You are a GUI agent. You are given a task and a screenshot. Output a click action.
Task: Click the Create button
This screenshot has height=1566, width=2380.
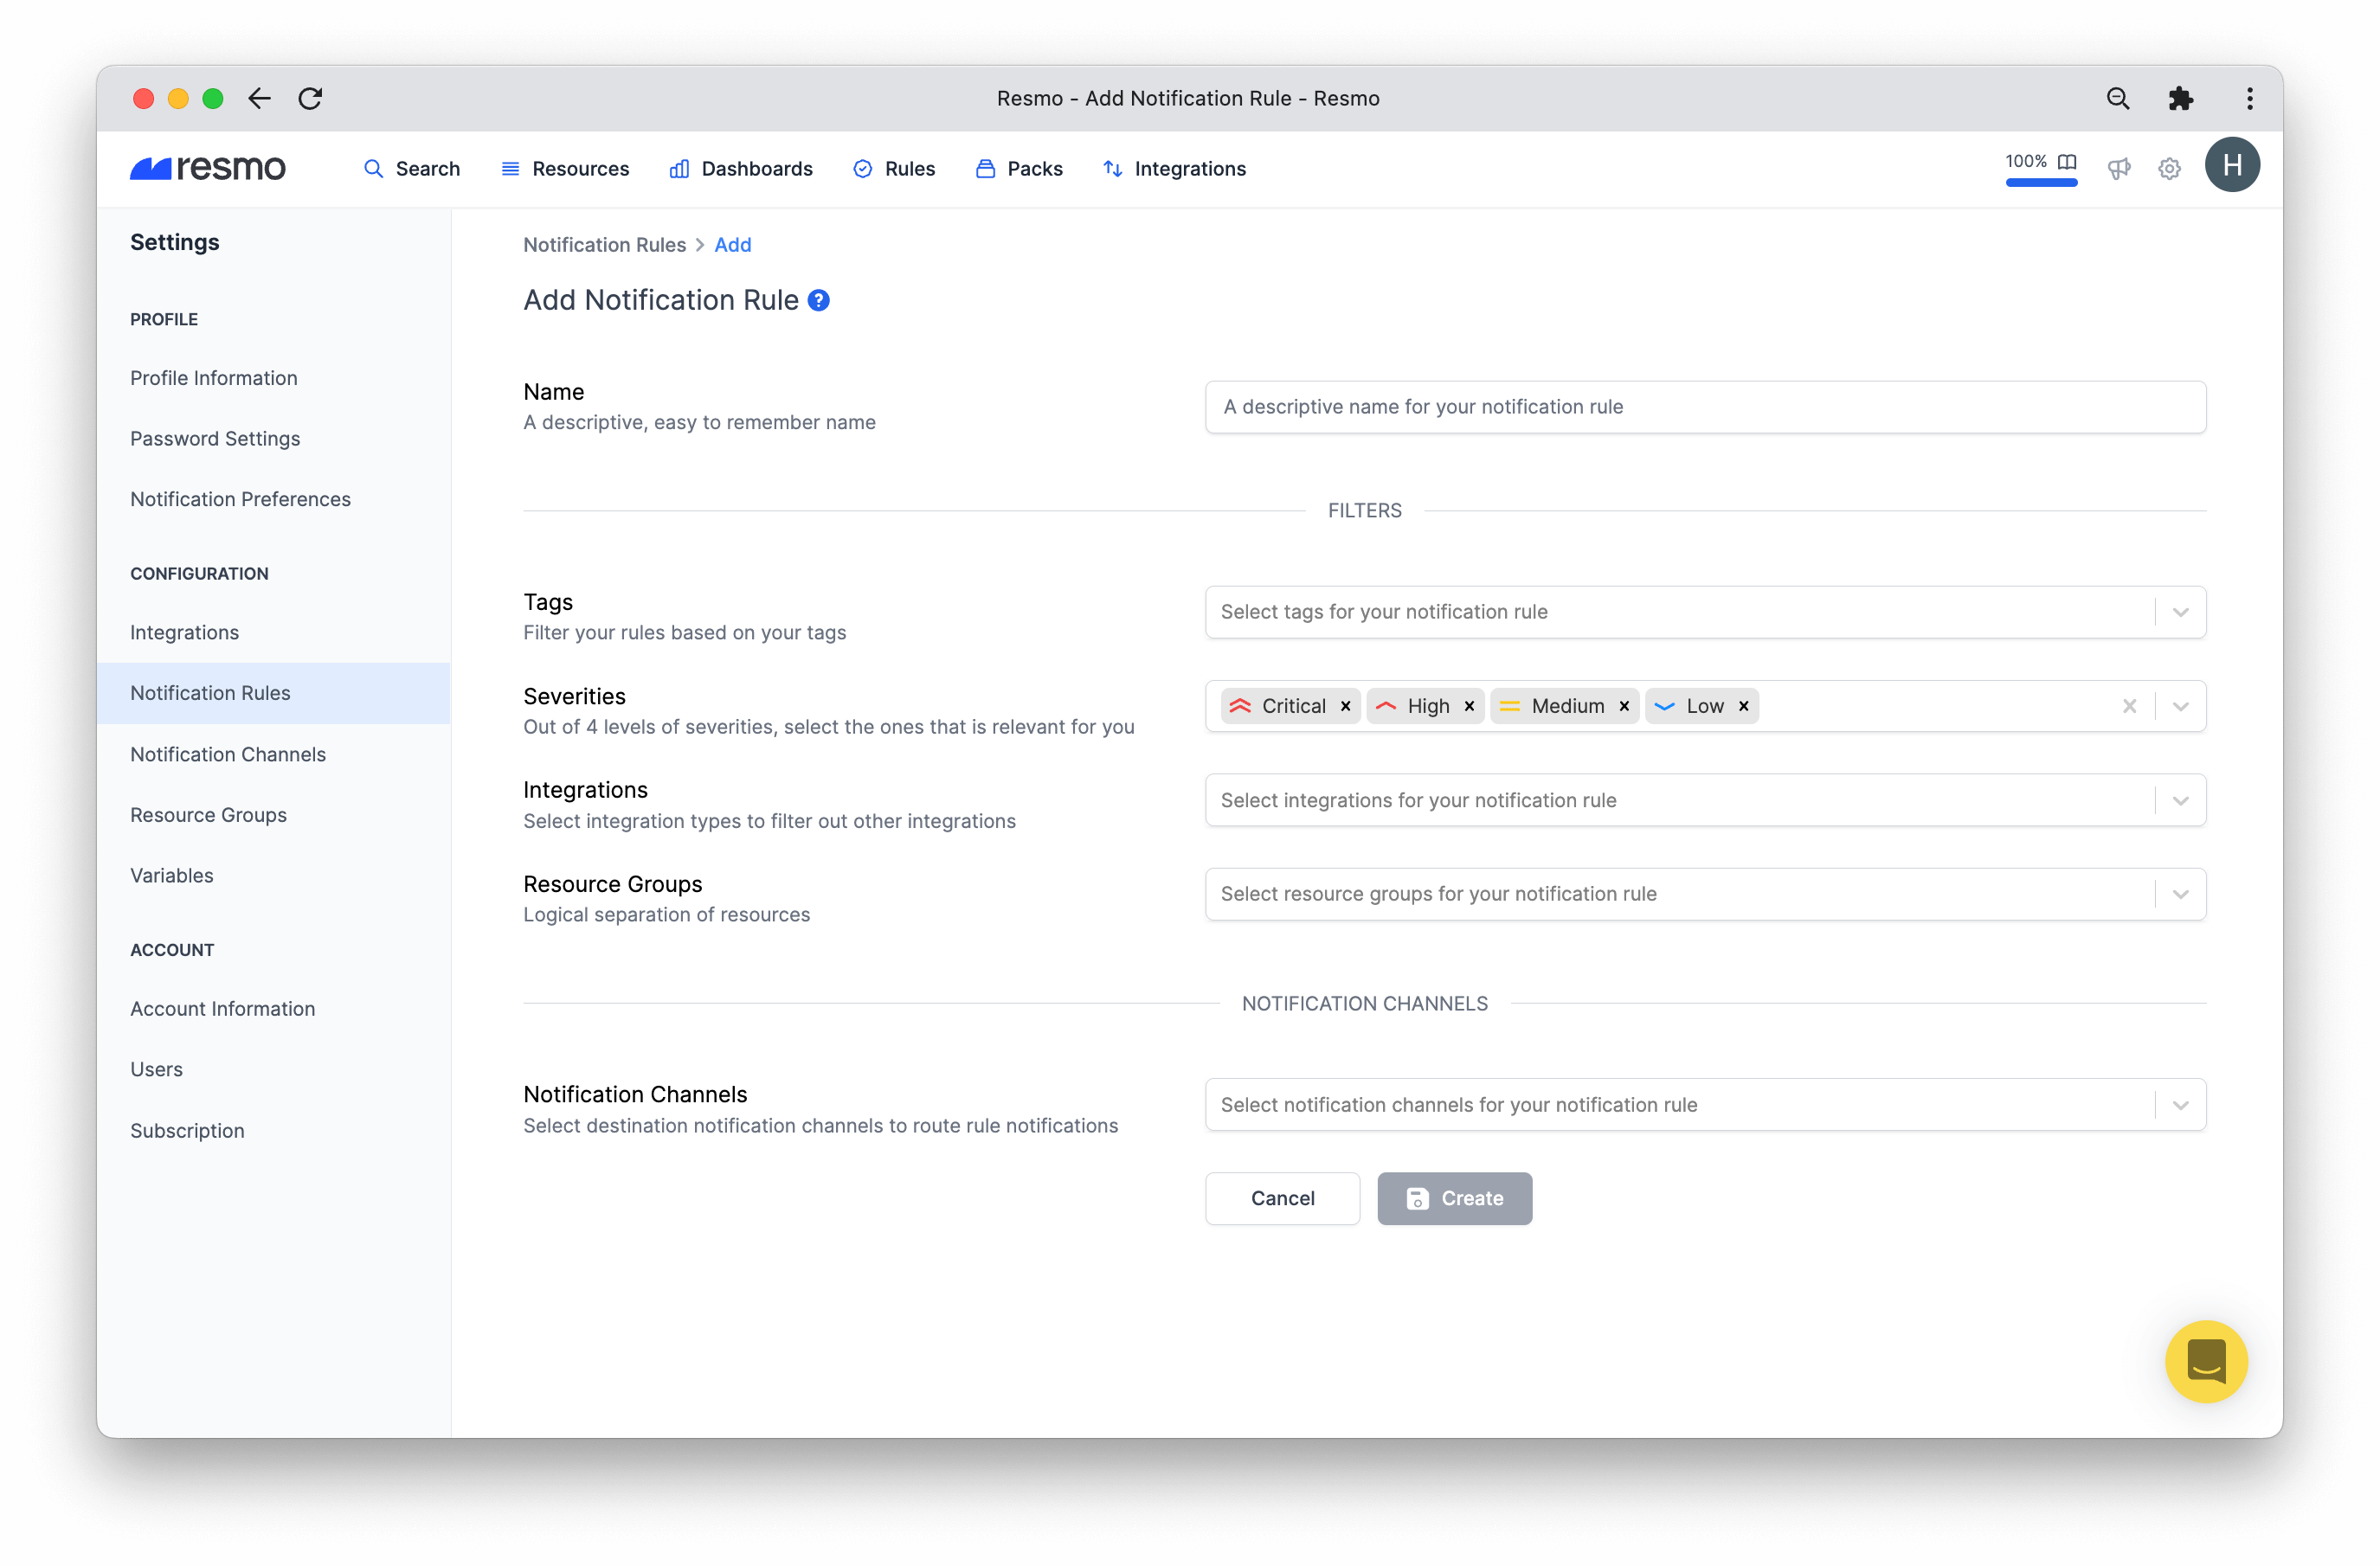pyautogui.click(x=1454, y=1198)
